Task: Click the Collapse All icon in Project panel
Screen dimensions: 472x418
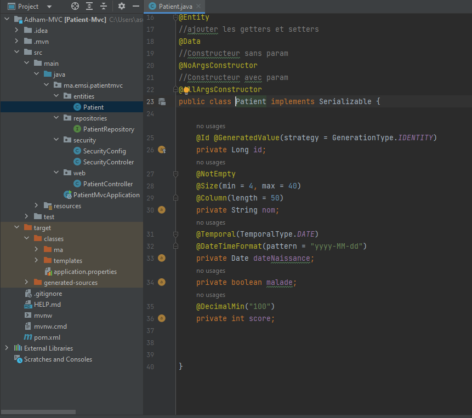Action: click(x=103, y=6)
